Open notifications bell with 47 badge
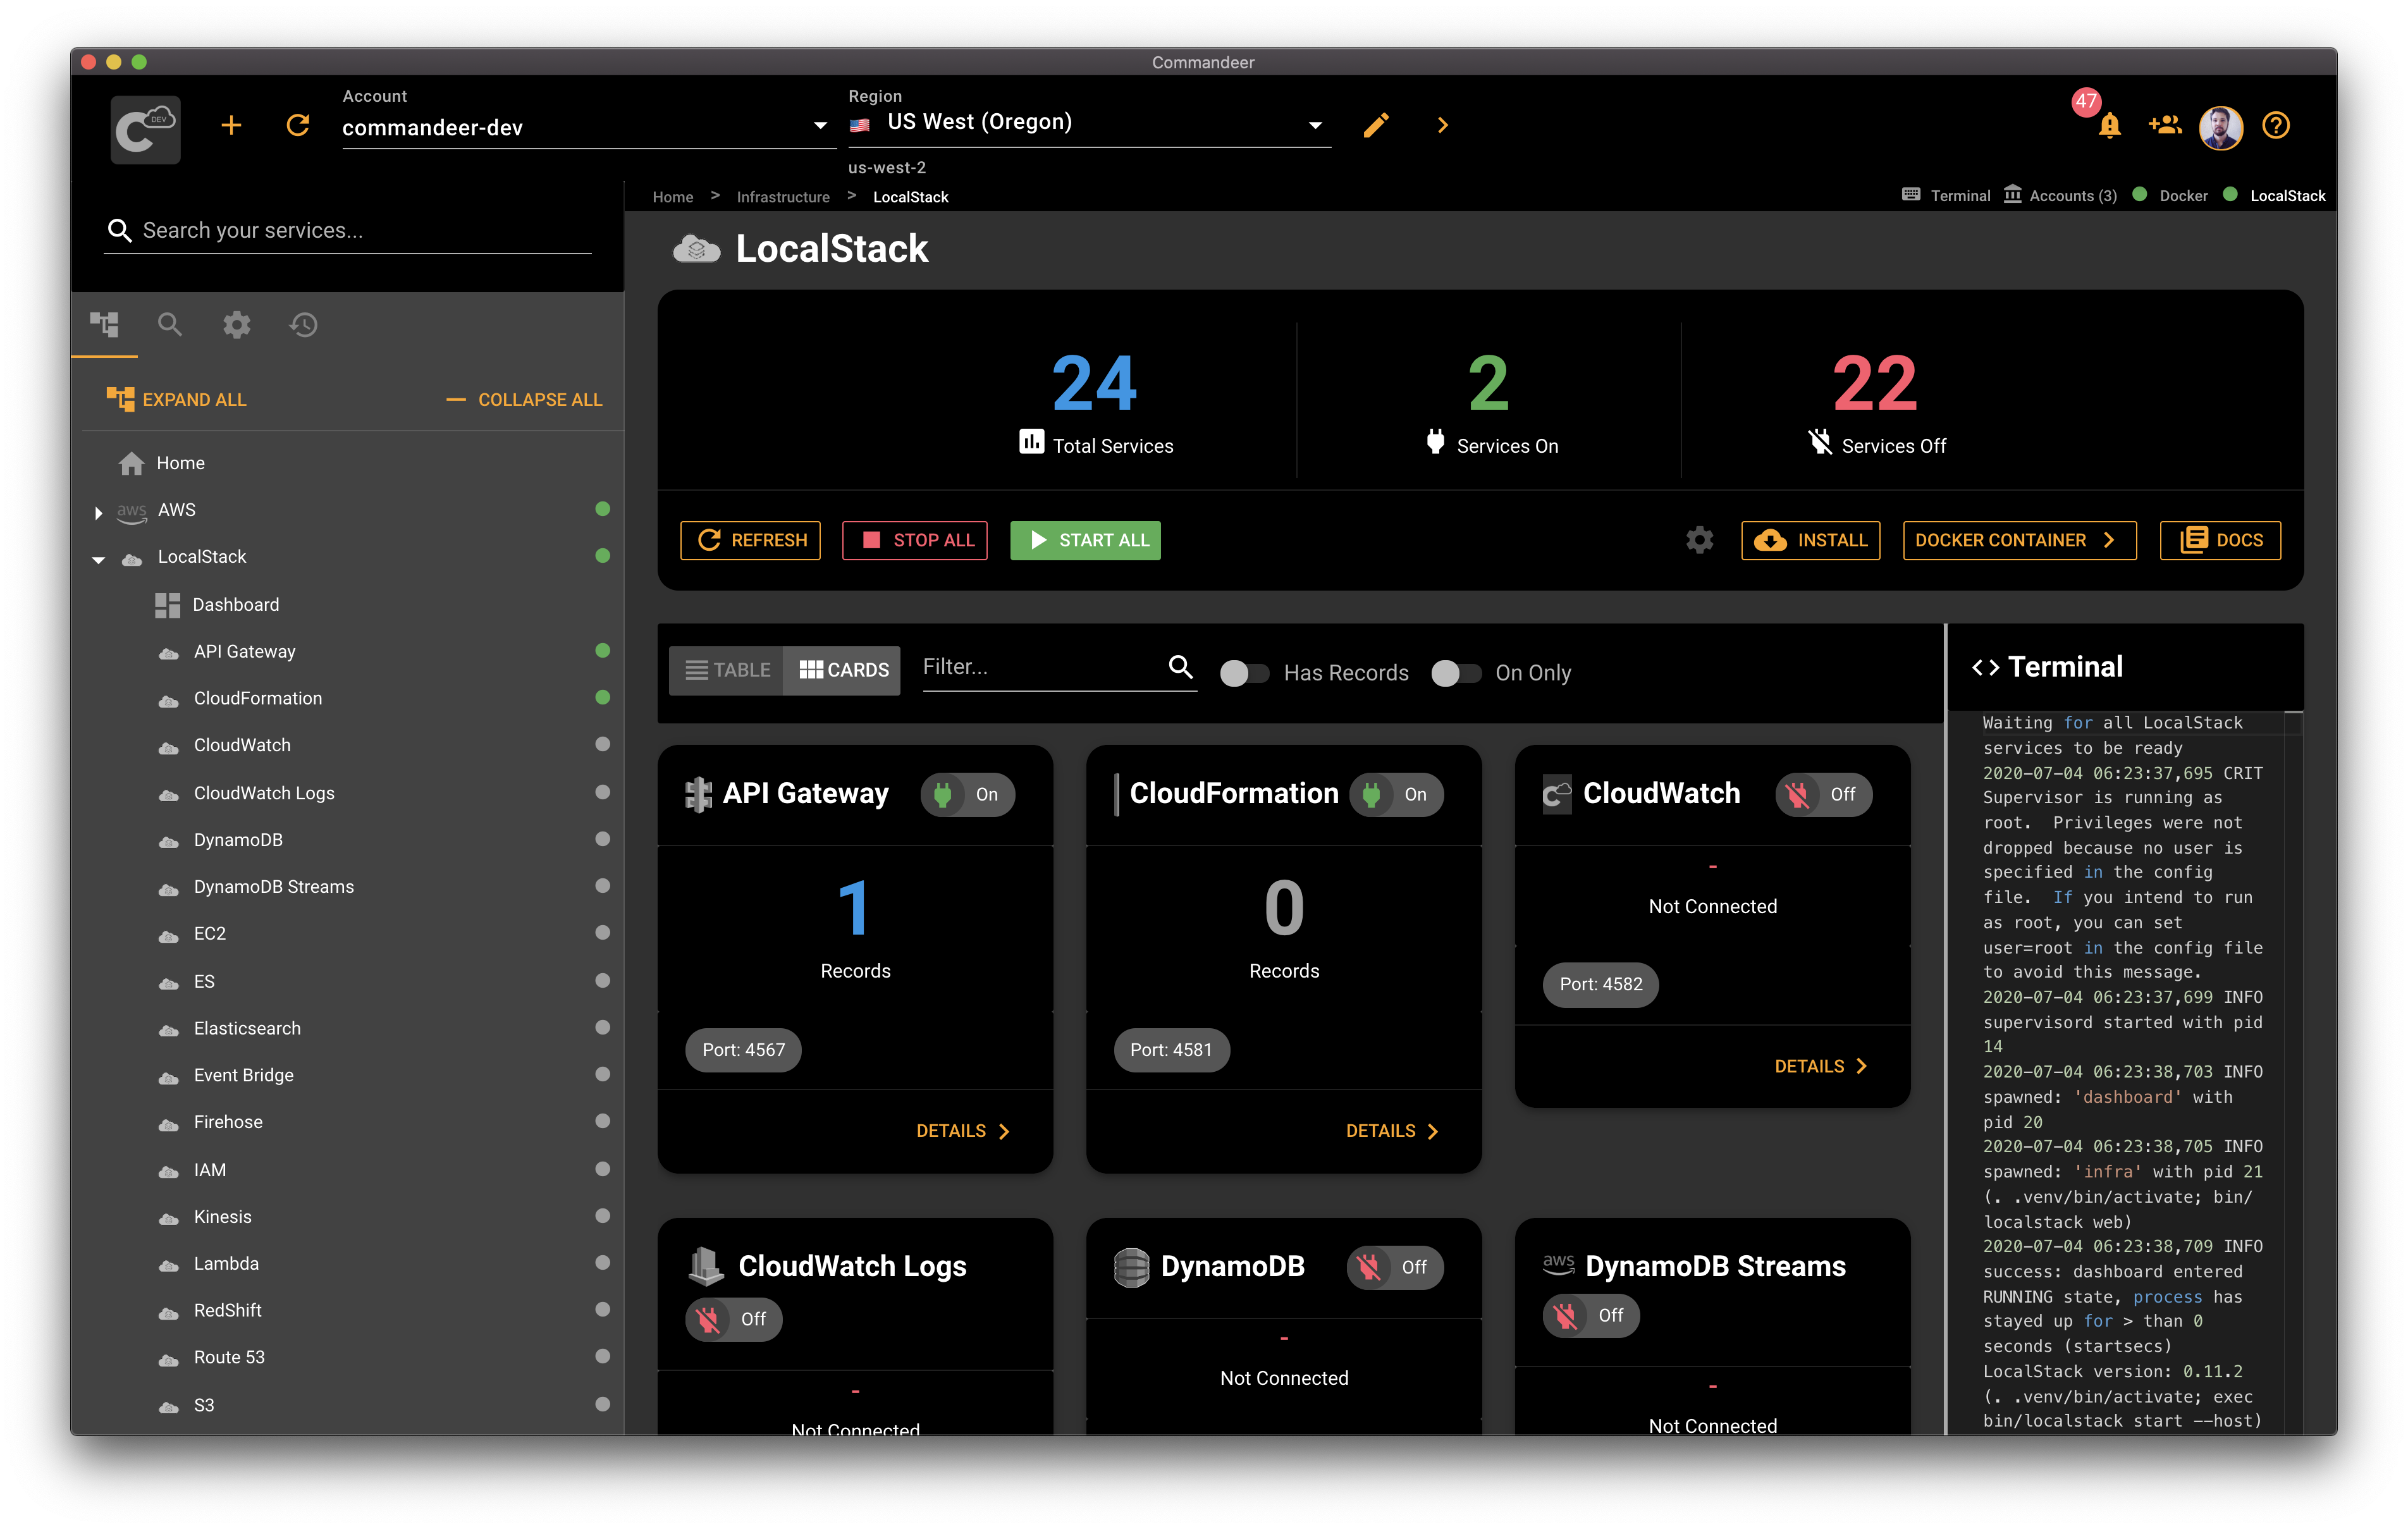Image resolution: width=2408 pixels, height=1529 pixels. coord(2109,125)
